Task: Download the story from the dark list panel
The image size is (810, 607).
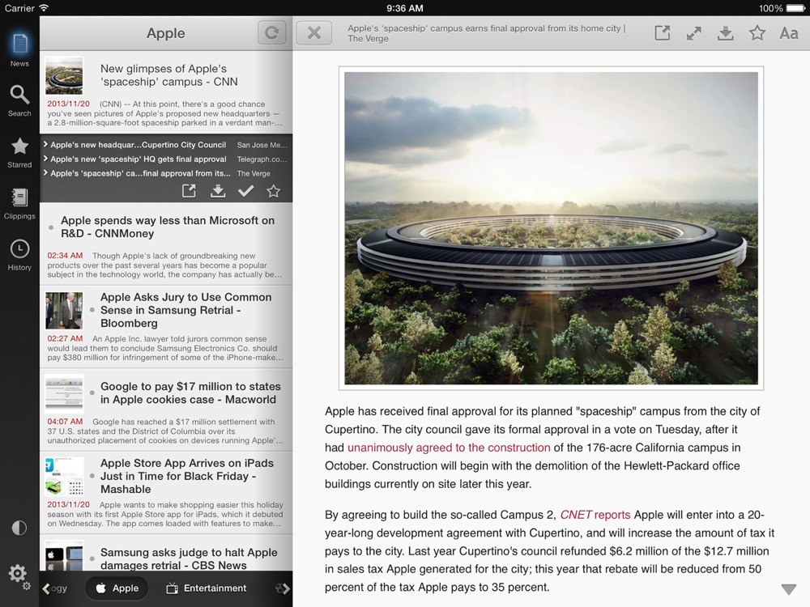Action: click(x=217, y=192)
